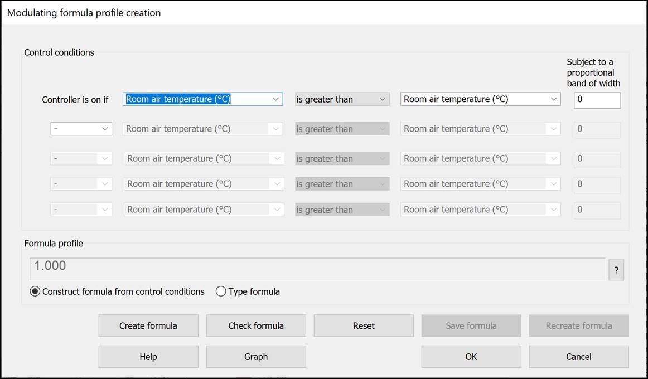Click the Create formula button
The height and width of the screenshot is (379, 648).
pyautogui.click(x=148, y=325)
